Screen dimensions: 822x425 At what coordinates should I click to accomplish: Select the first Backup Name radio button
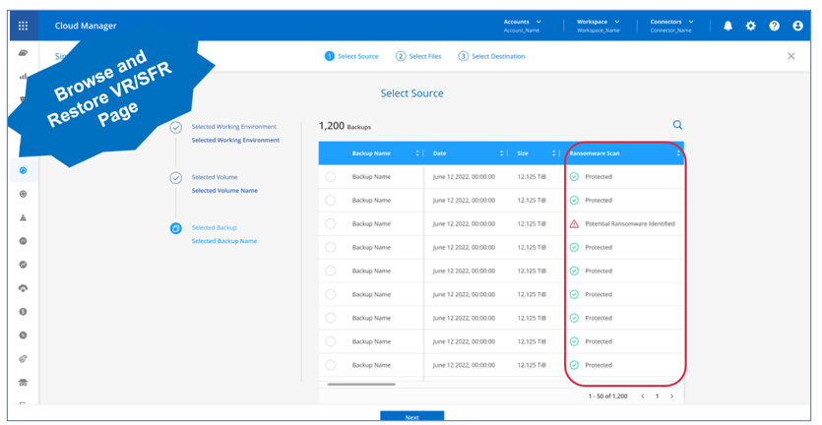click(331, 177)
